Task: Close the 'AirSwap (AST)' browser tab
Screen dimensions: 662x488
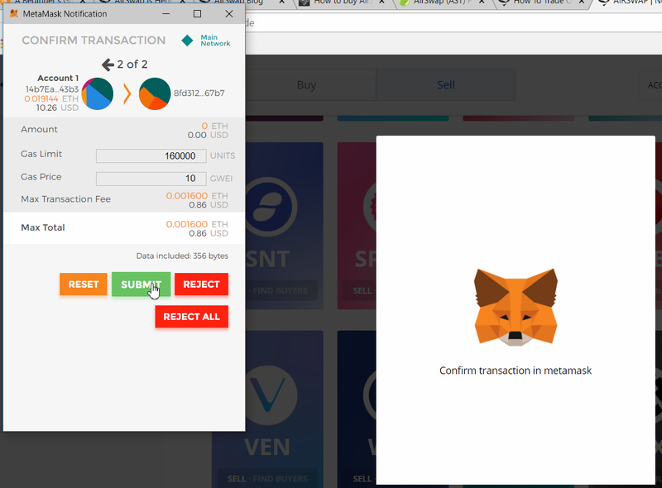Action: [x=482, y=2]
